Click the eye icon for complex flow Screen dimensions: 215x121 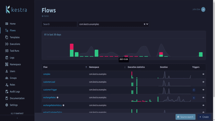click(203, 74)
